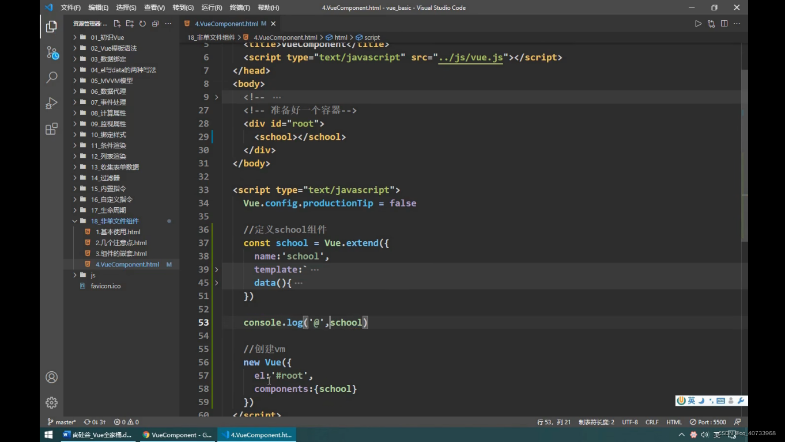Open 3.组件的嵌套.html file
785x442 pixels.
[x=121, y=253]
